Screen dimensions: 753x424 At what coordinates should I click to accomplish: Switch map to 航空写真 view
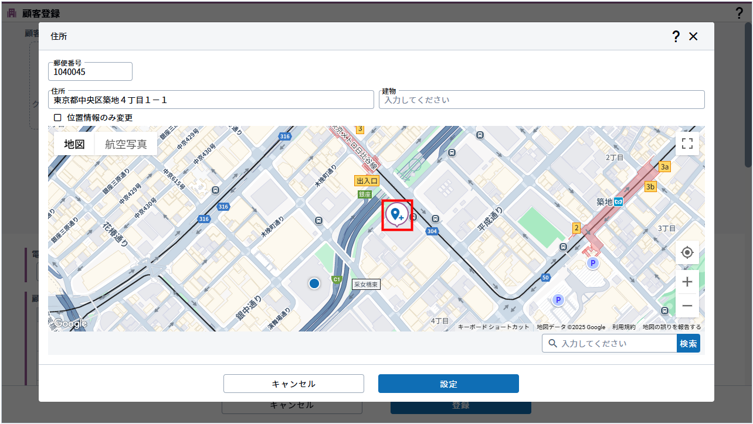(126, 144)
